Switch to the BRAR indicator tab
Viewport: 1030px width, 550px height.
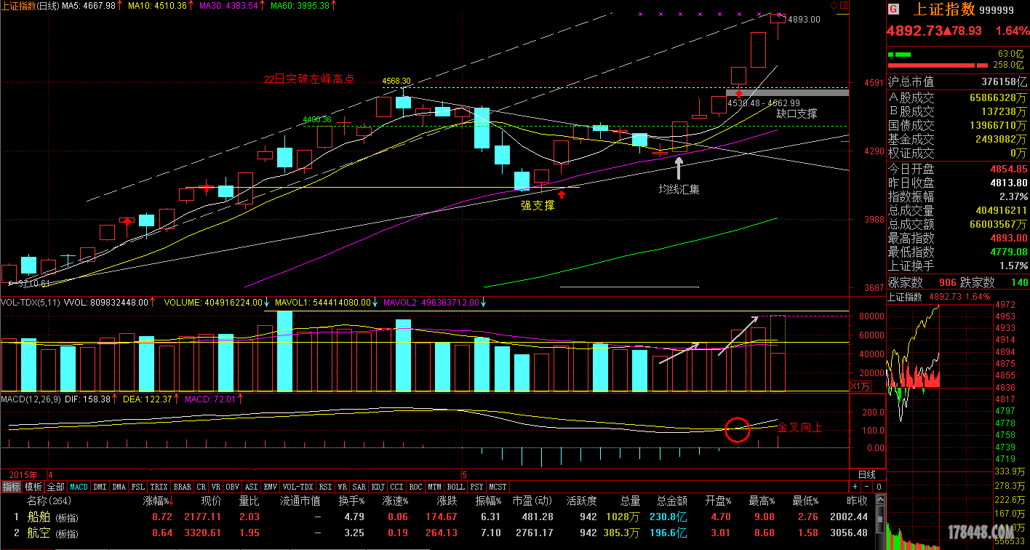[182, 487]
